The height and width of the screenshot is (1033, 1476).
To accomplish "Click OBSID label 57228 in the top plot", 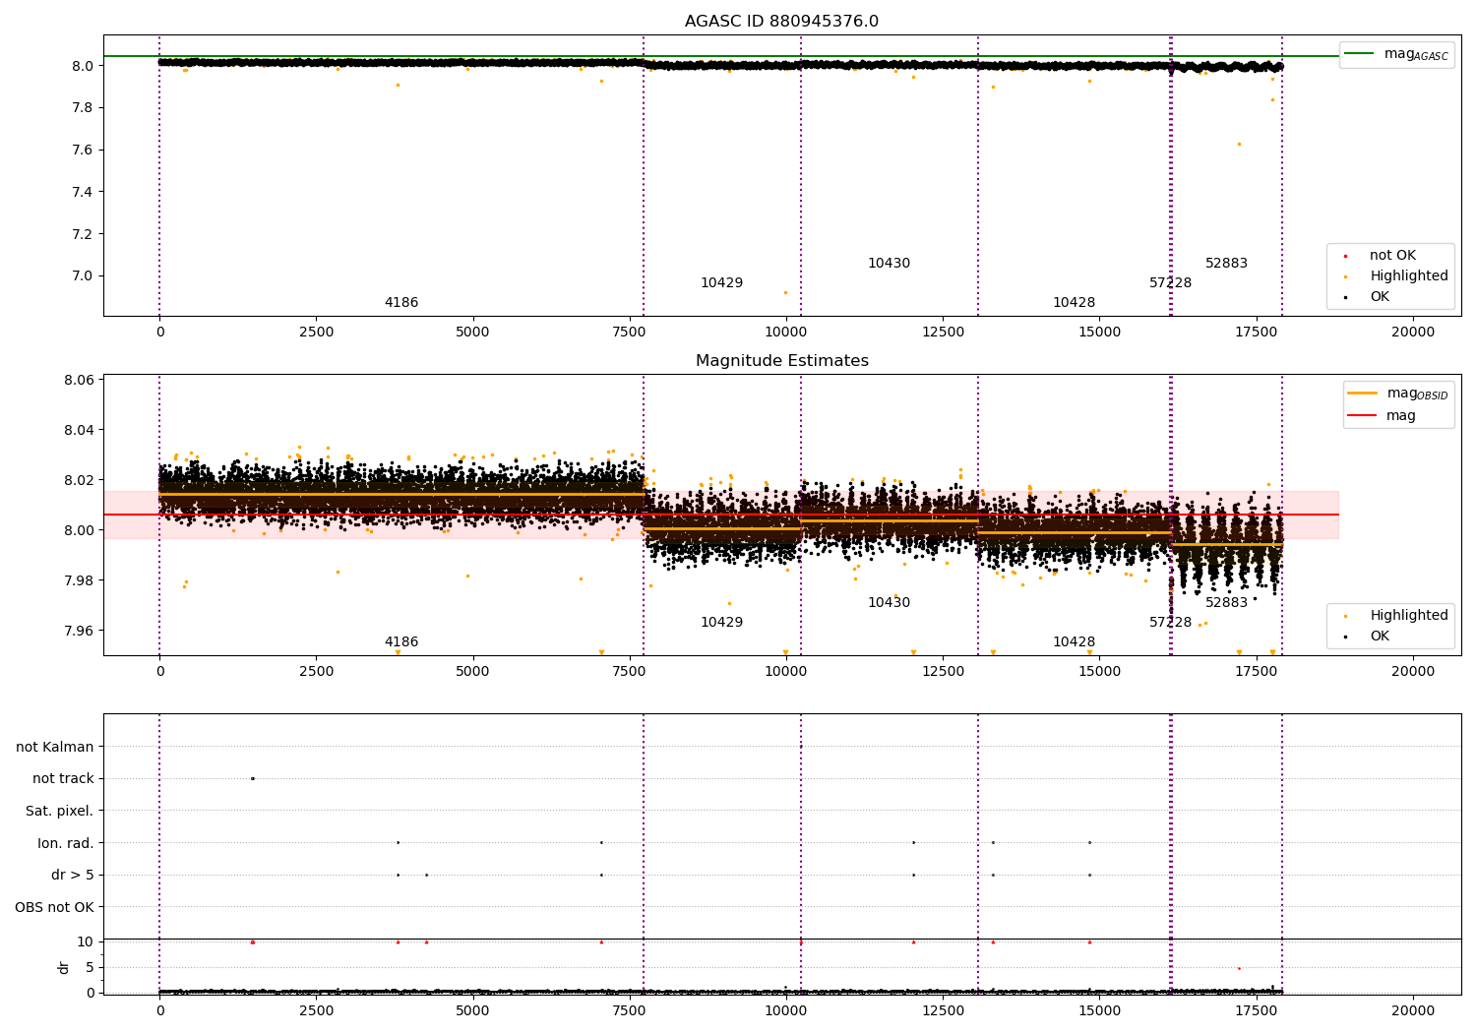I will coord(1170,283).
